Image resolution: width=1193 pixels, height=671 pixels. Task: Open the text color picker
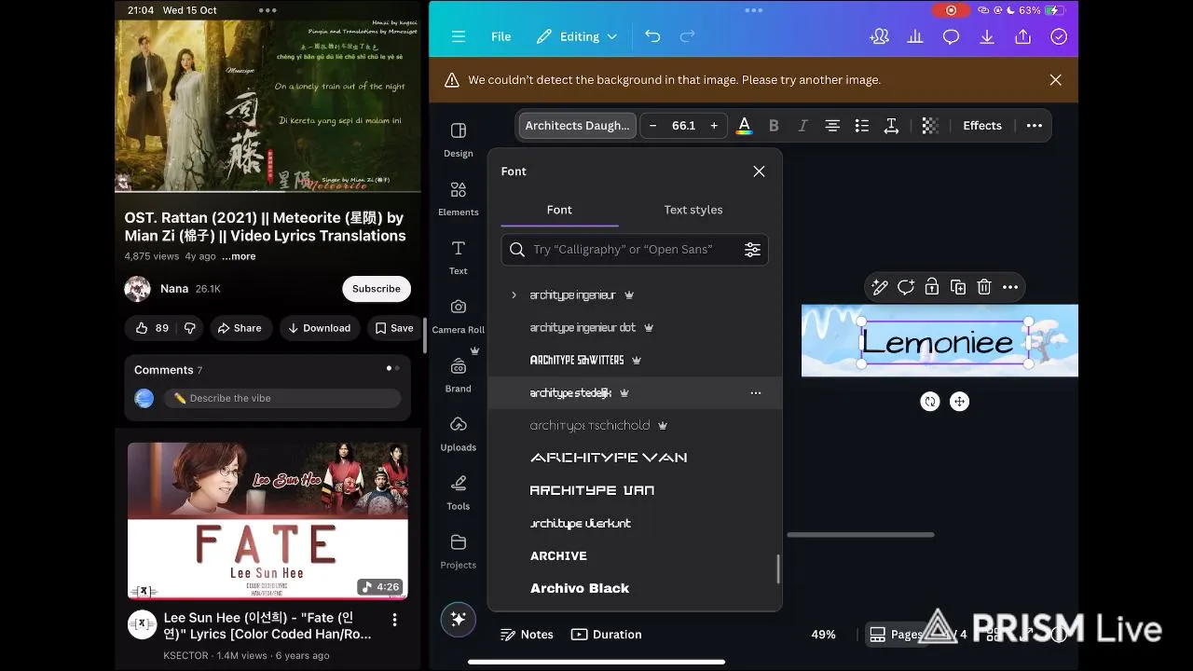pos(744,126)
